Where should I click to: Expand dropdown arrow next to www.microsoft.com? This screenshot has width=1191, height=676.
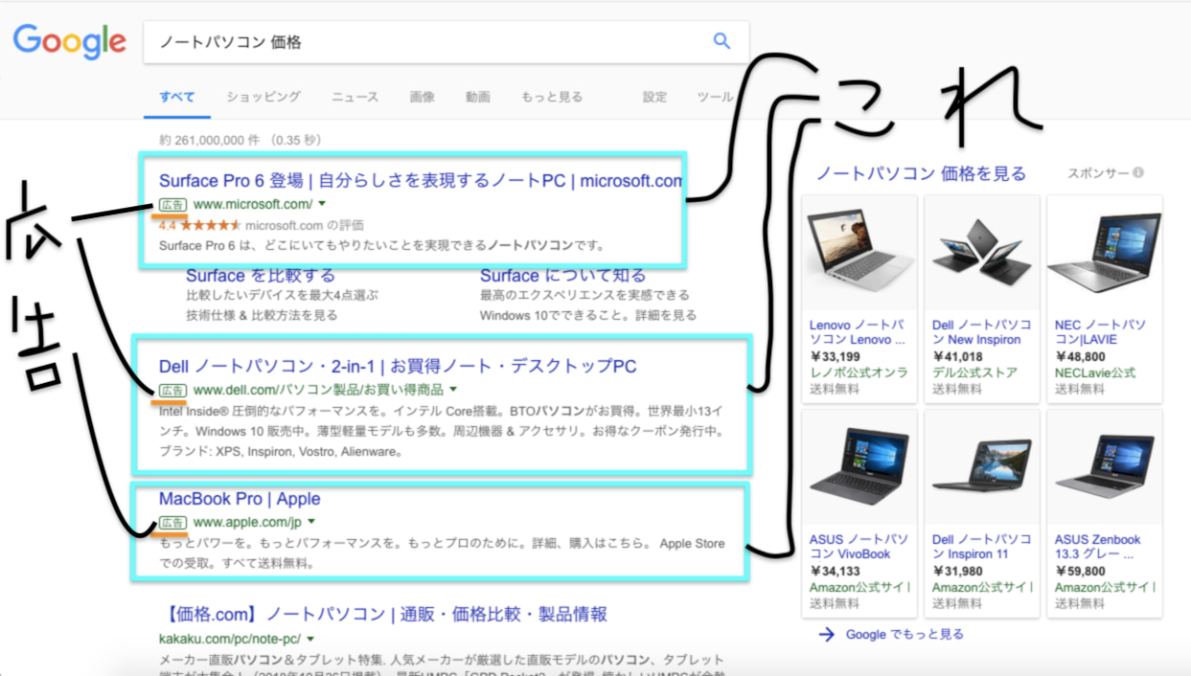click(x=323, y=204)
